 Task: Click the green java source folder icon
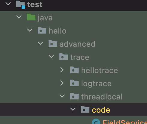(31, 17)
